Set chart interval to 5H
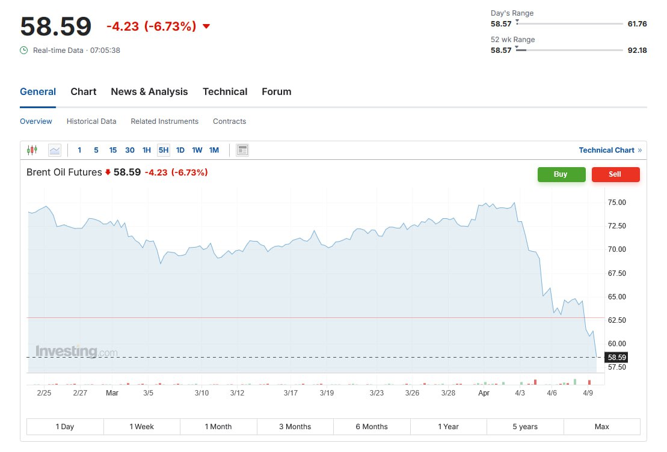The height and width of the screenshot is (452, 667). (164, 150)
